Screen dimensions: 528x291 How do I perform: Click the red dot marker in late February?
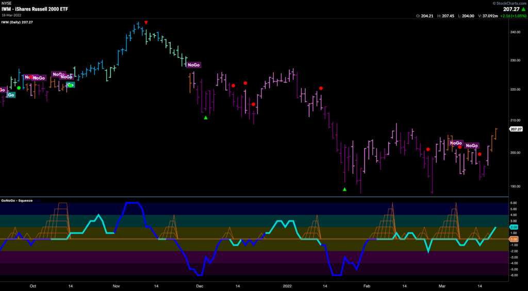(x=428, y=149)
